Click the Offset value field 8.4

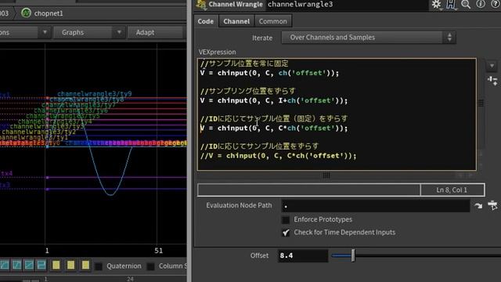[x=303, y=256]
